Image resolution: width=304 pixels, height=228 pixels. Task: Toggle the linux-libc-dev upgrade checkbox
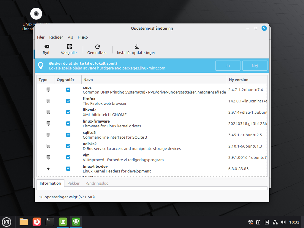click(x=68, y=169)
